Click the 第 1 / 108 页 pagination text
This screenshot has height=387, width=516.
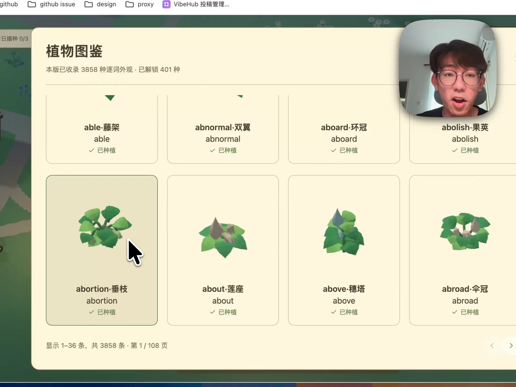[149, 345]
